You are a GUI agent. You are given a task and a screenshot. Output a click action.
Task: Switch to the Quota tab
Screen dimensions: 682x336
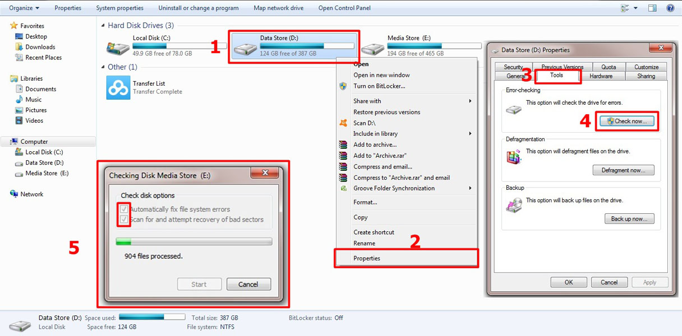(x=609, y=67)
